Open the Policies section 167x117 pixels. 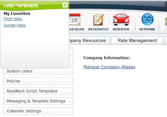38,81
